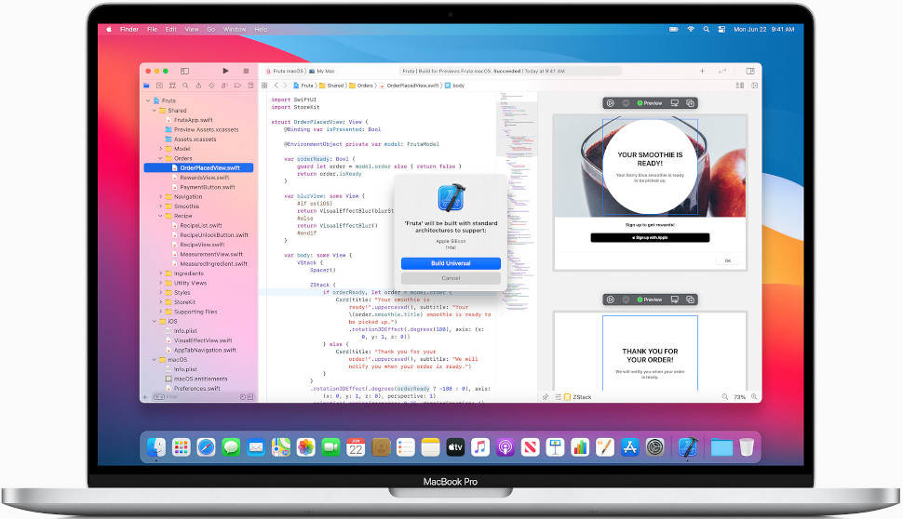The width and height of the screenshot is (903, 519).
Task: Start live preview in upper canvas
Action: (x=611, y=103)
